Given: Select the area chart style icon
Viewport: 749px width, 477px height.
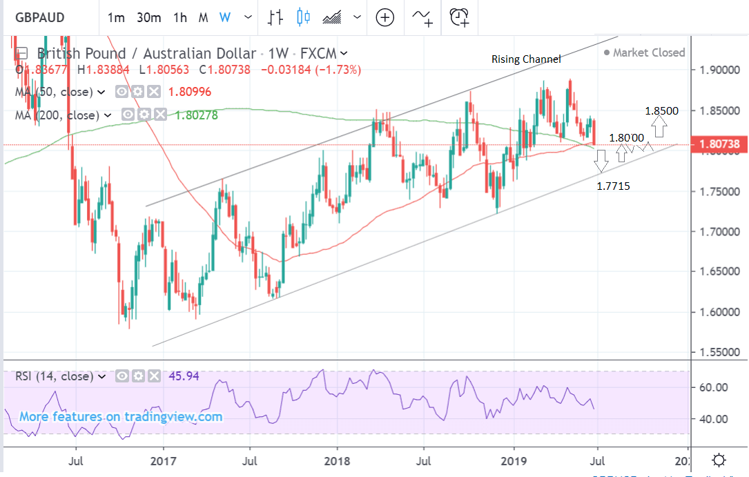Looking at the screenshot, I should coord(331,17).
